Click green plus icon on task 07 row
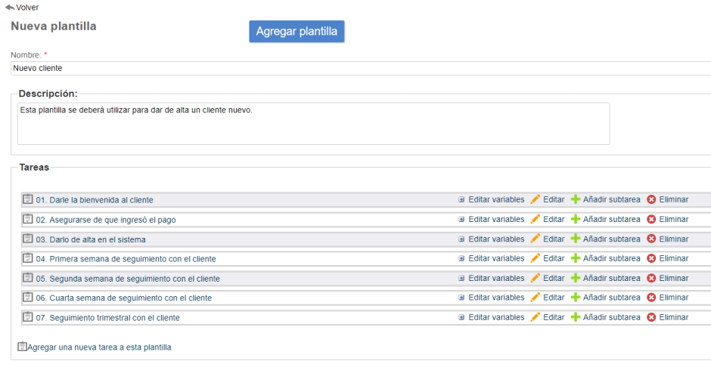This screenshot has width=711, height=367. click(x=576, y=317)
